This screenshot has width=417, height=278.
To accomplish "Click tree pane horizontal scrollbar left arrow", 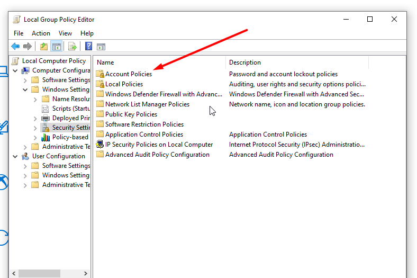I will 14,273.
